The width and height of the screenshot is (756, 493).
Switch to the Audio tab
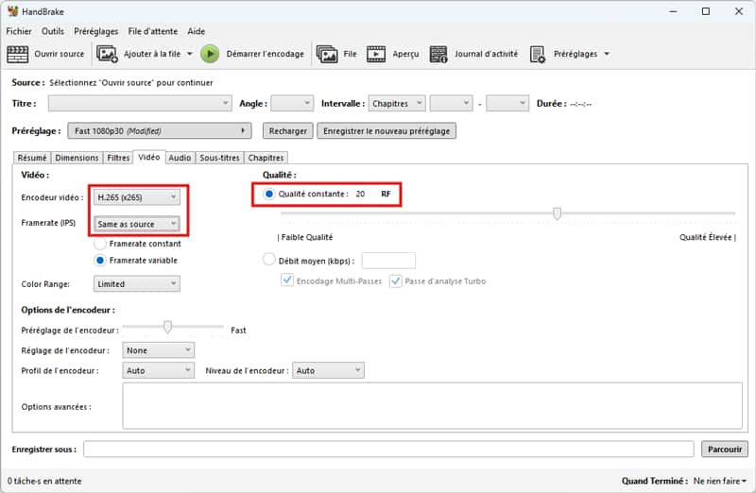[180, 158]
